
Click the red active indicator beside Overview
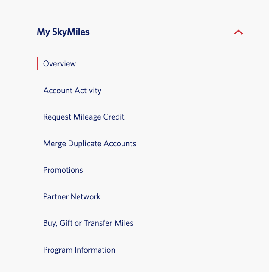(x=38, y=63)
